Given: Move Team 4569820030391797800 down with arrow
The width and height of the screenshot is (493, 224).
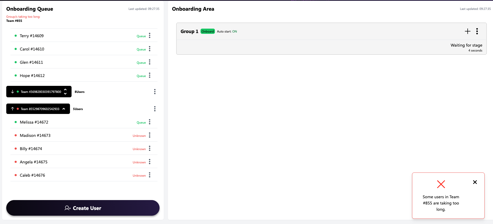Looking at the screenshot, I should click(x=13, y=92).
